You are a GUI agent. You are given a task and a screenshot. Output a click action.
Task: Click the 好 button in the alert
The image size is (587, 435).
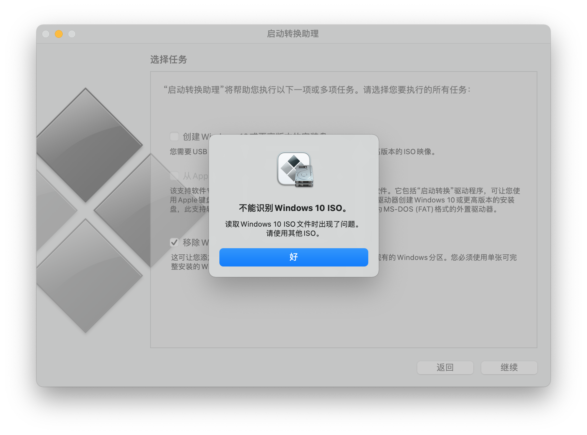point(293,257)
